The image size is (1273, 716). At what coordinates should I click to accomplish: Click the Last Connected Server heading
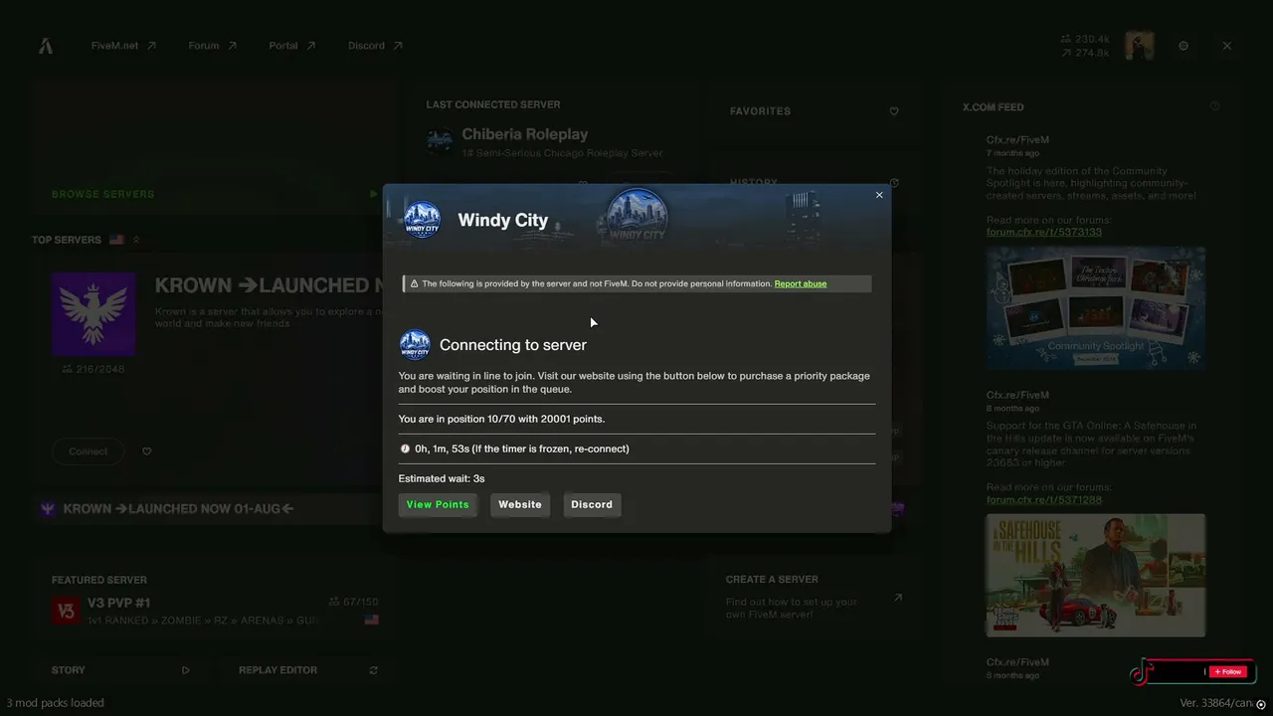pyautogui.click(x=493, y=104)
